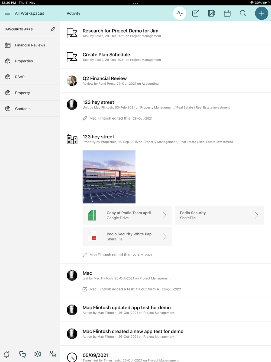Image resolution: width=271 pixels, height=362 pixels.
Task: Expand Copy of Podio Team april chevron
Action: click(164, 215)
